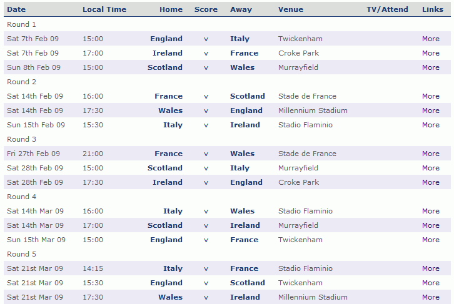Click Scotland away team on 21st Mar
The image size is (454, 304).
point(248,283)
